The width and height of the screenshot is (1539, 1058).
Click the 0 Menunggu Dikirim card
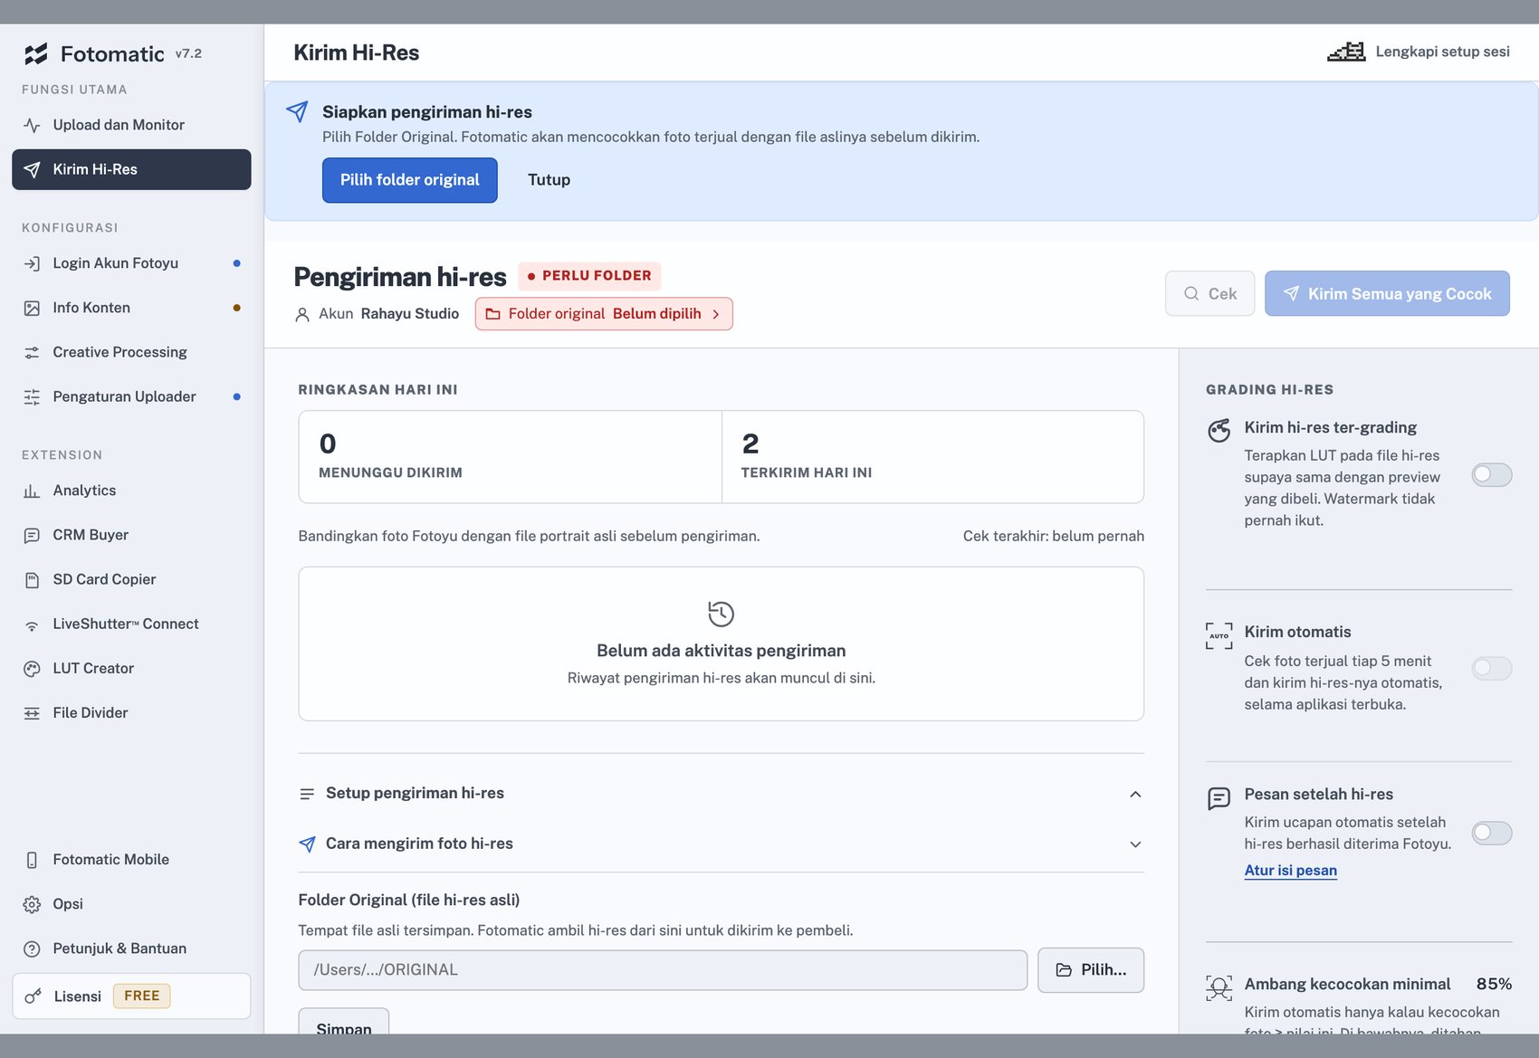[x=511, y=457]
